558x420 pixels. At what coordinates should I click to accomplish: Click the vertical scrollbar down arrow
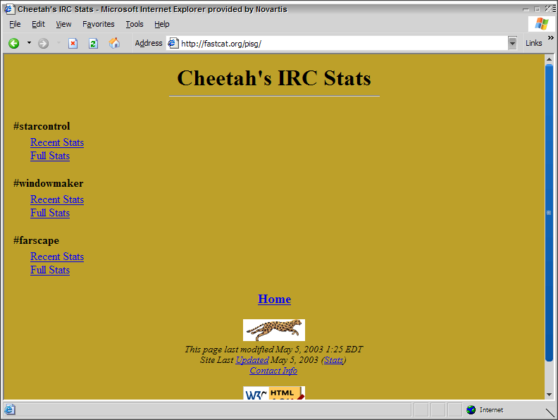549,395
